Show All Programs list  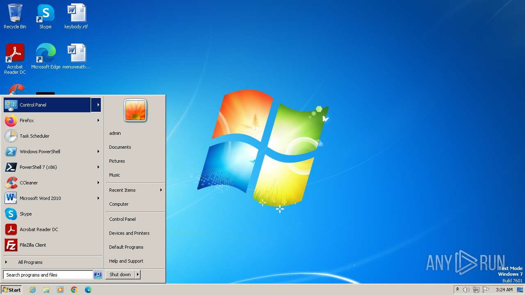point(52,262)
